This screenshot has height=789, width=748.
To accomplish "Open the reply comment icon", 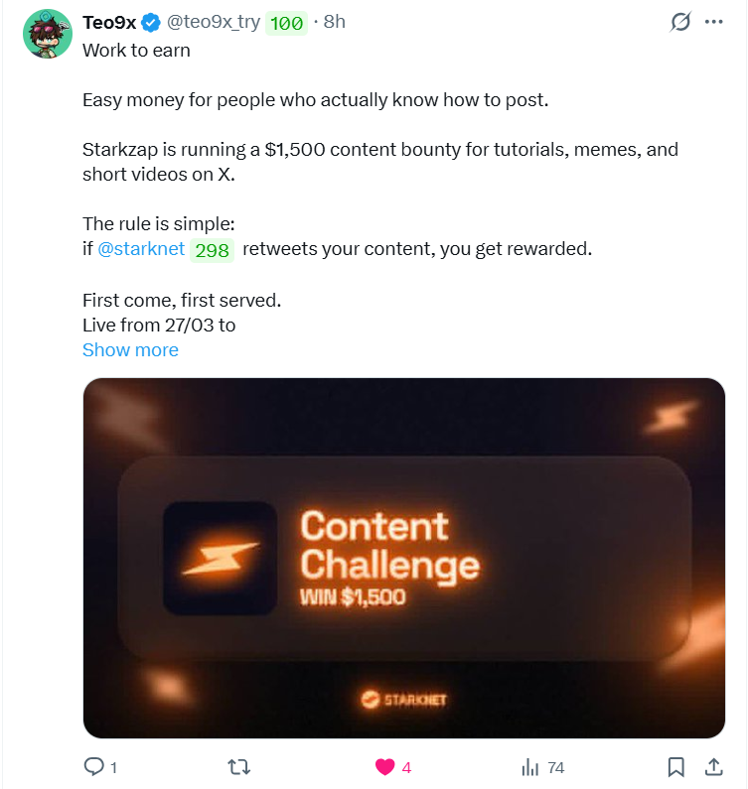I will pos(93,766).
